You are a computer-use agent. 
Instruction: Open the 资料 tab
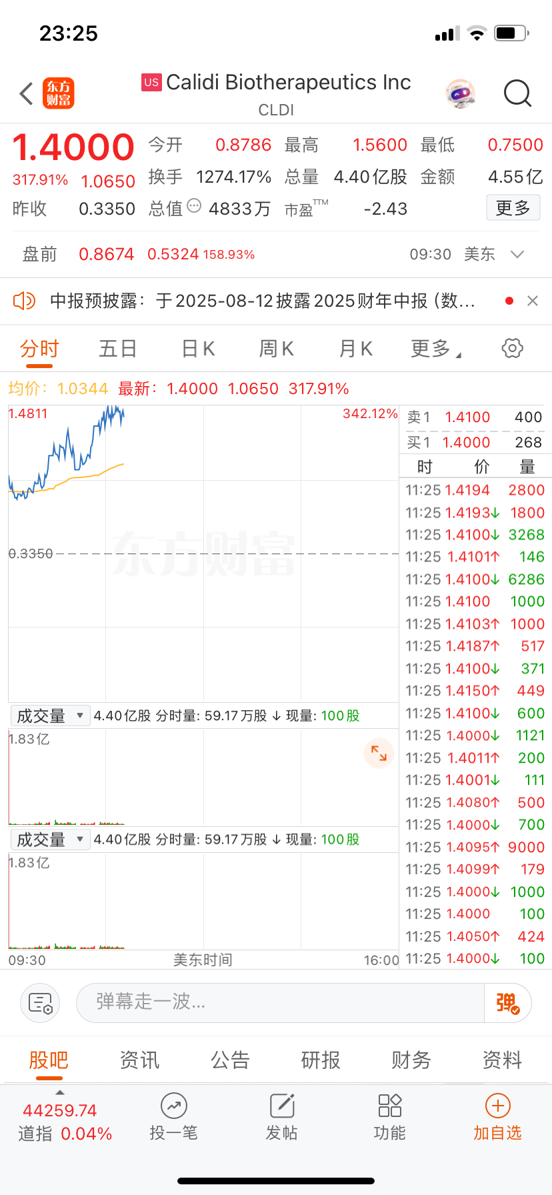pyautogui.click(x=502, y=1060)
